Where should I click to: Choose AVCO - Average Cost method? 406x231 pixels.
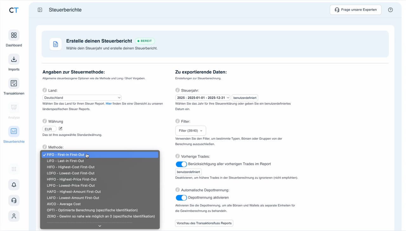(100, 204)
